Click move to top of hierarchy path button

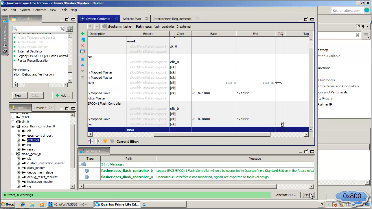90,27
